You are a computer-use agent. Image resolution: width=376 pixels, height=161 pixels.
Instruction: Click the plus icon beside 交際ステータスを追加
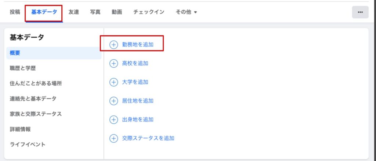pyautogui.click(x=114, y=138)
